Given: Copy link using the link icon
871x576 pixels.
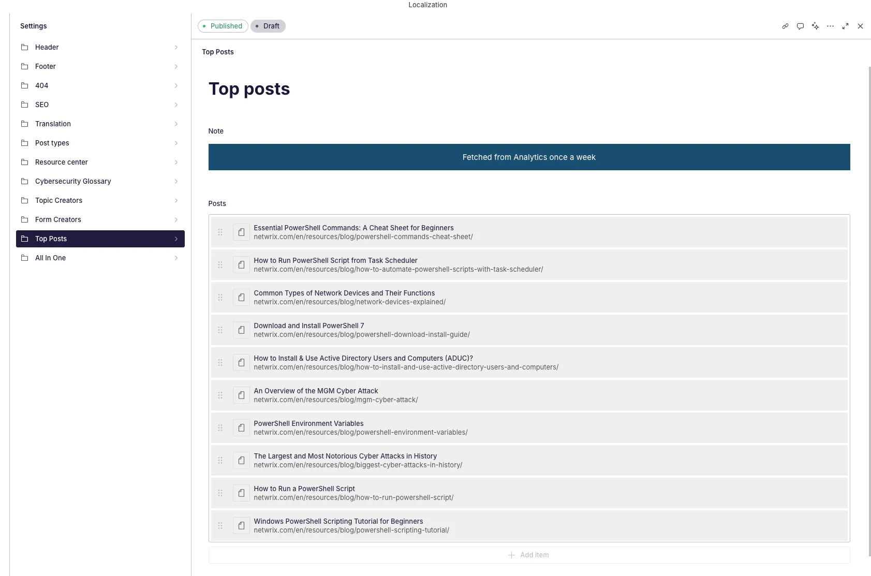Looking at the screenshot, I should (785, 26).
